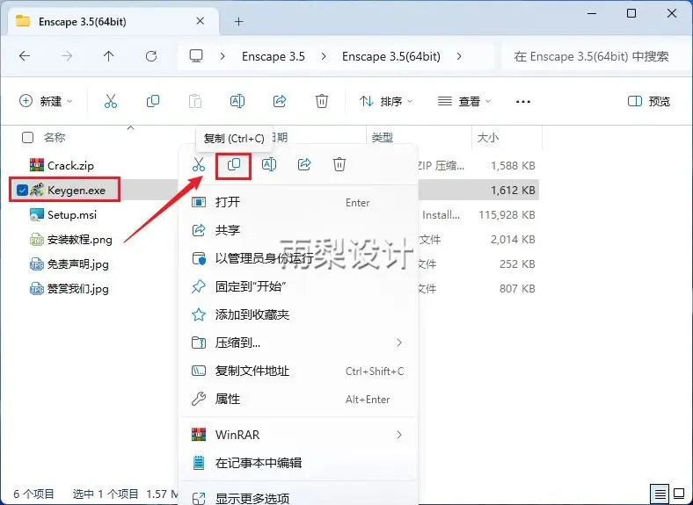Expand the chevron after Enscape 3.5 breadcrumb

coord(324,56)
